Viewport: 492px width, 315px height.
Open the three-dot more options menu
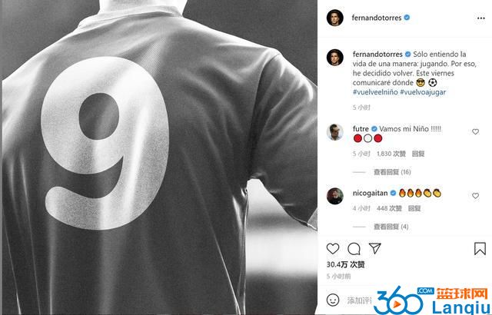480,18
